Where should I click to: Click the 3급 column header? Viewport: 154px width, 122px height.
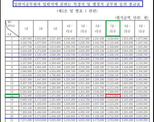pos(55,29)
